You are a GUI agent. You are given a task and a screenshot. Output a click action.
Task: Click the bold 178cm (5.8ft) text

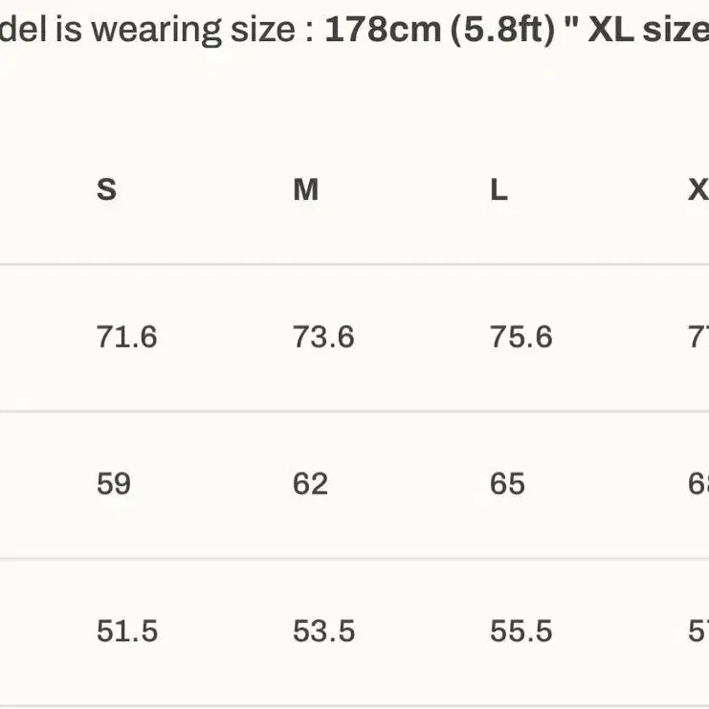440,31
